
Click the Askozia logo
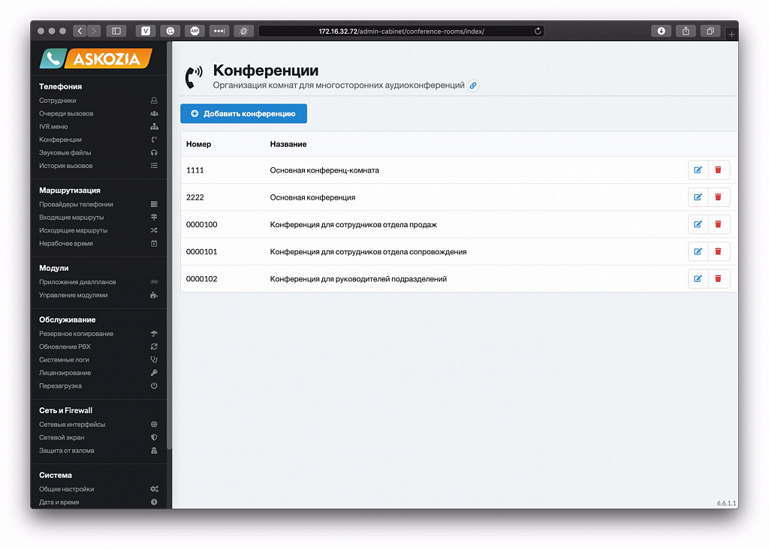click(96, 58)
